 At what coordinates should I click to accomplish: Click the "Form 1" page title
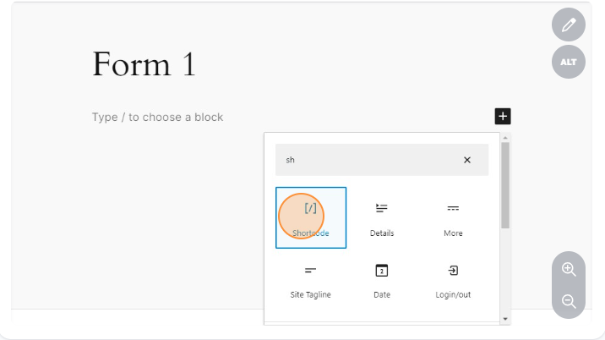pyautogui.click(x=144, y=64)
